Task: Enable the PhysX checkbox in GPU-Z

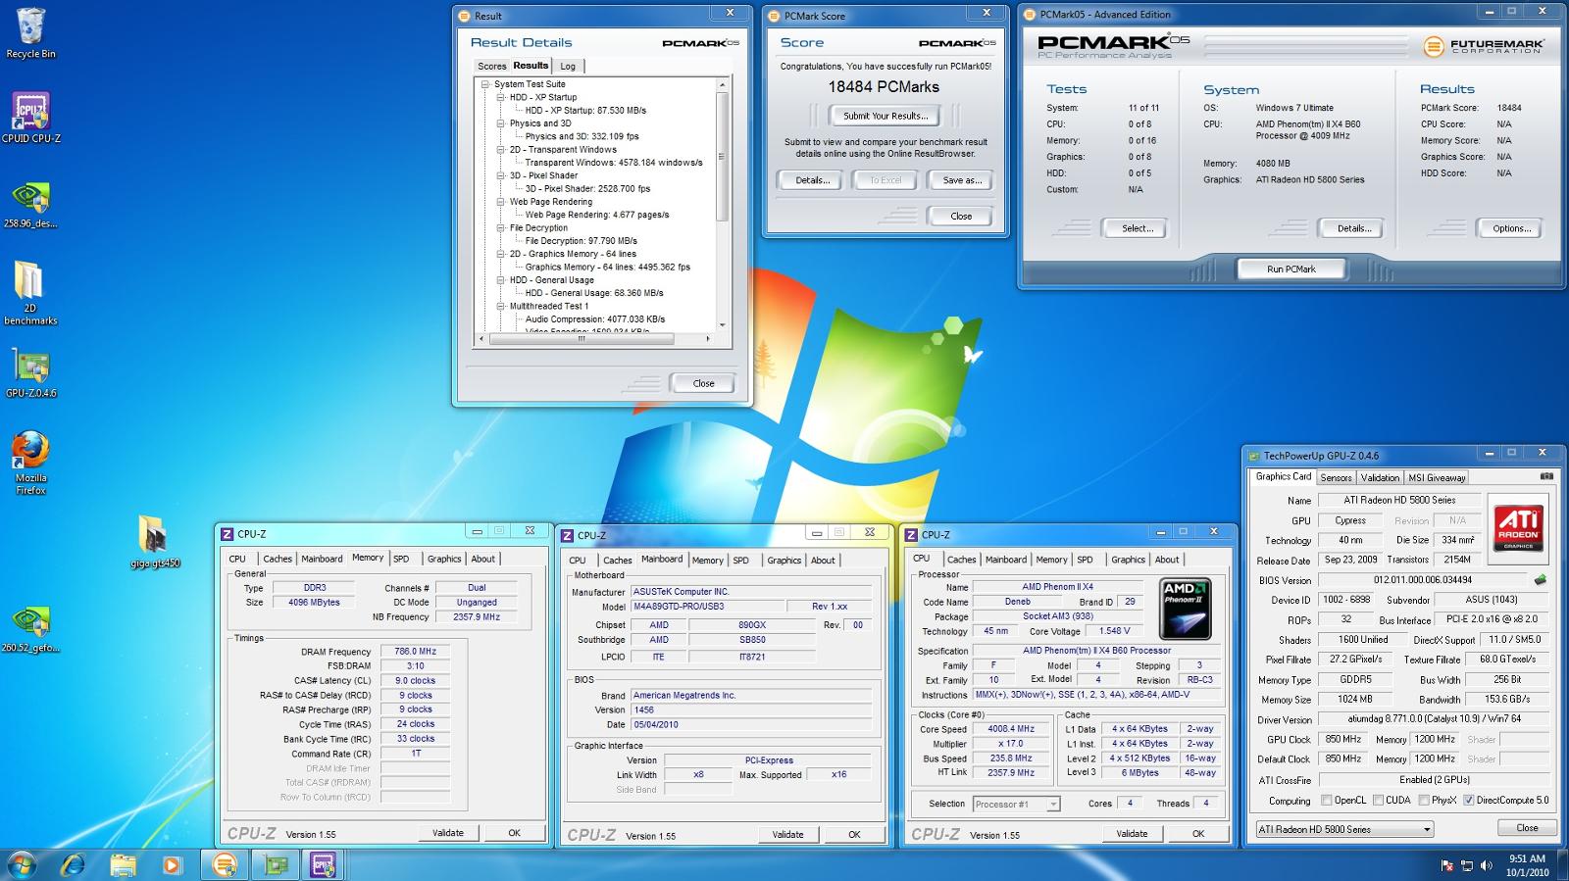Action: point(1423,801)
